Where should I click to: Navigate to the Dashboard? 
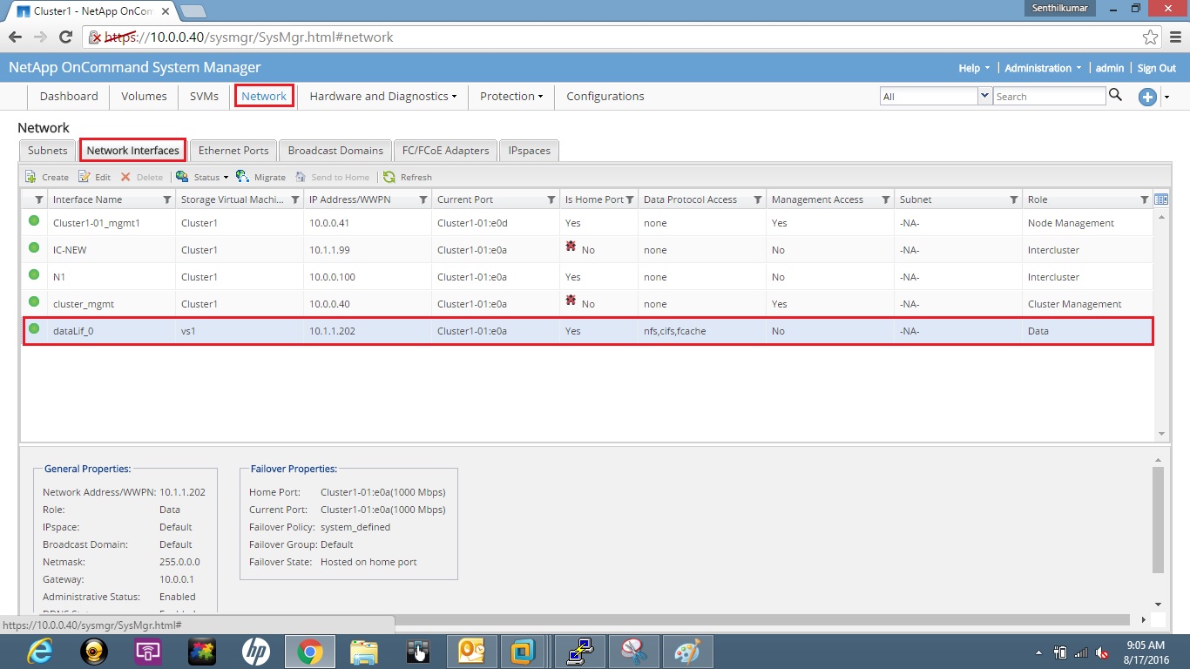point(68,96)
